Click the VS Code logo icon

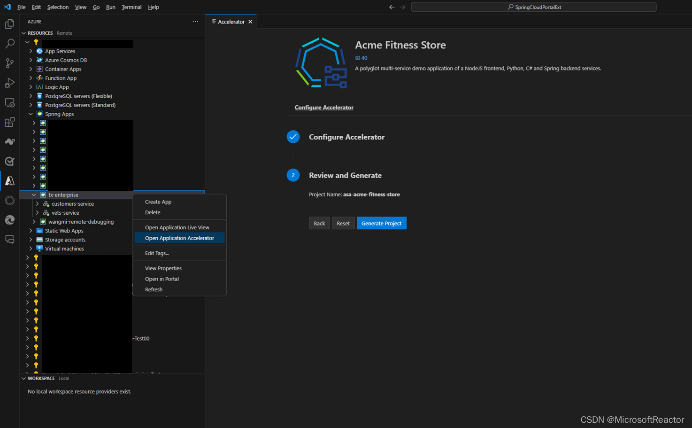(x=7, y=7)
